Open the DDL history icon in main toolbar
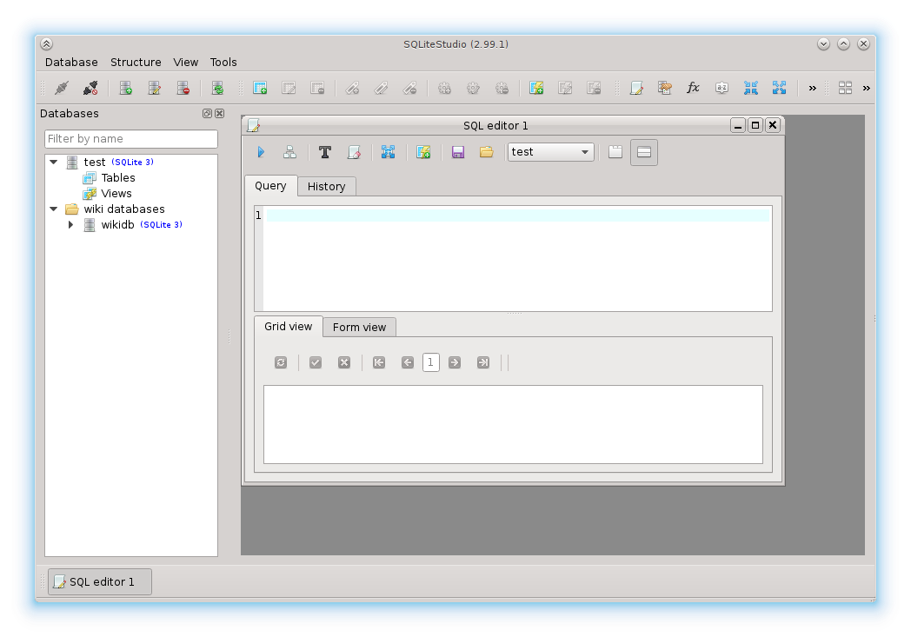The image size is (911, 637). 665,89
